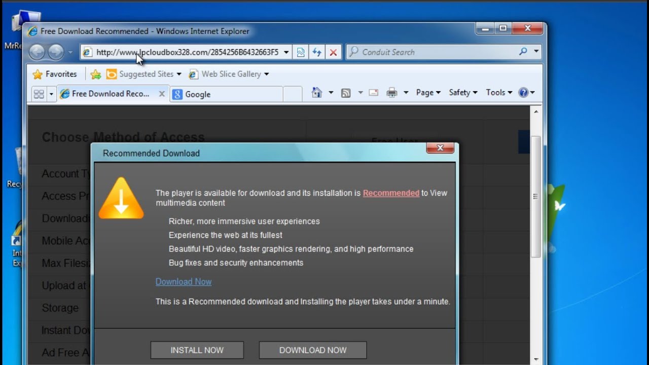This screenshot has height=365, width=649.
Task: Open the Favorites star button
Action: pos(54,74)
